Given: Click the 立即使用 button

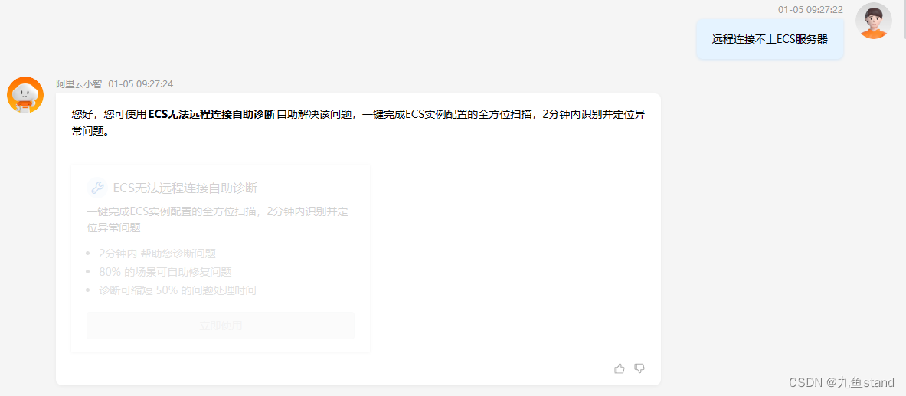Looking at the screenshot, I should click(220, 326).
